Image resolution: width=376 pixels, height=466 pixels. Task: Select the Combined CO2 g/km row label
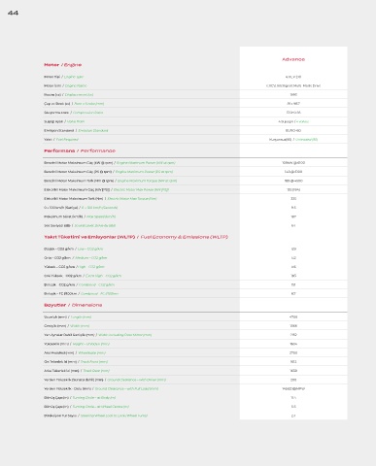tap(80, 284)
